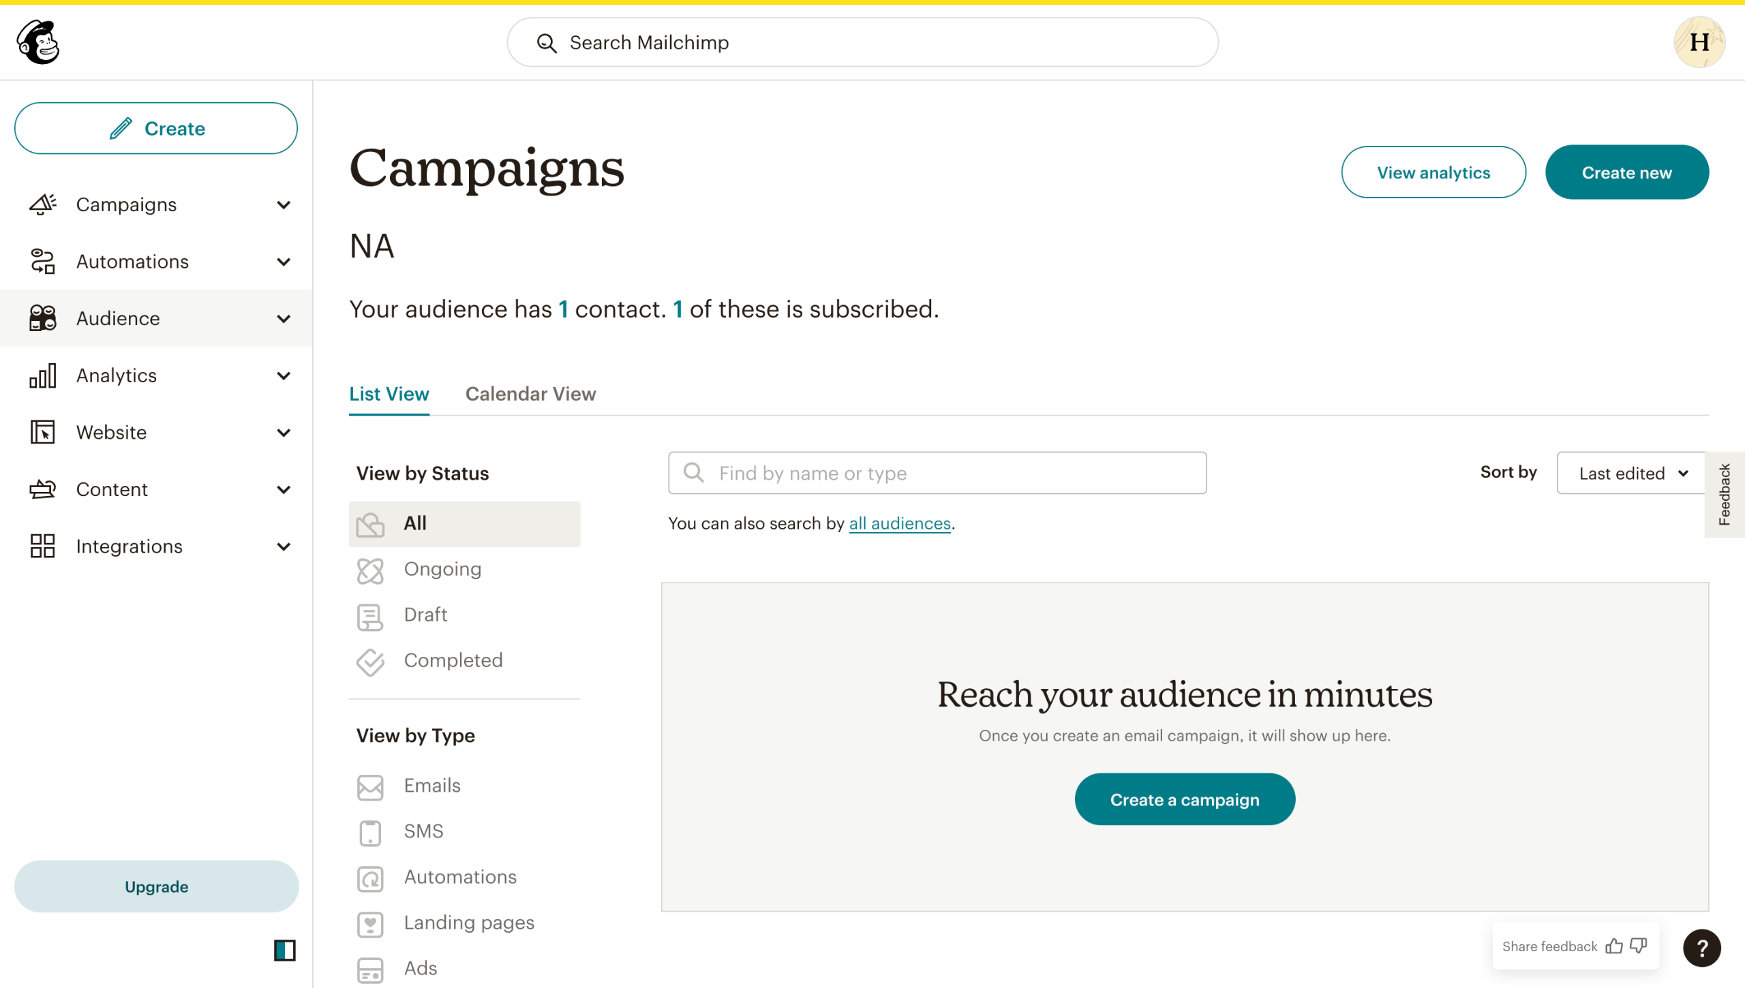Click the Share feedback label

(x=1549, y=946)
